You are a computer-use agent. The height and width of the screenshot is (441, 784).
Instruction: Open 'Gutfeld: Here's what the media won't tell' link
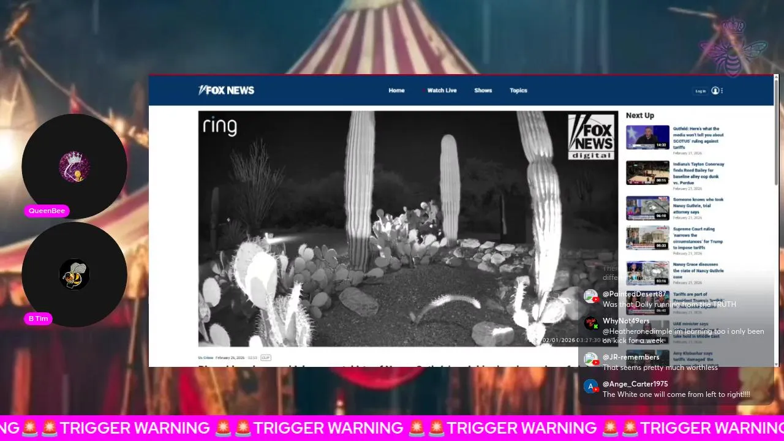click(698, 138)
